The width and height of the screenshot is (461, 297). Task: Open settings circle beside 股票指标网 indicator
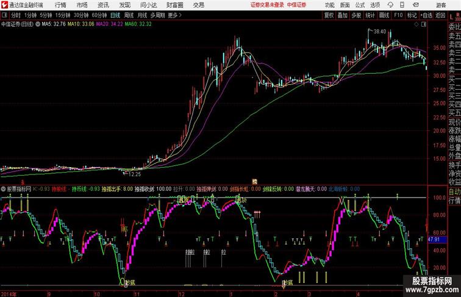coord(3,189)
